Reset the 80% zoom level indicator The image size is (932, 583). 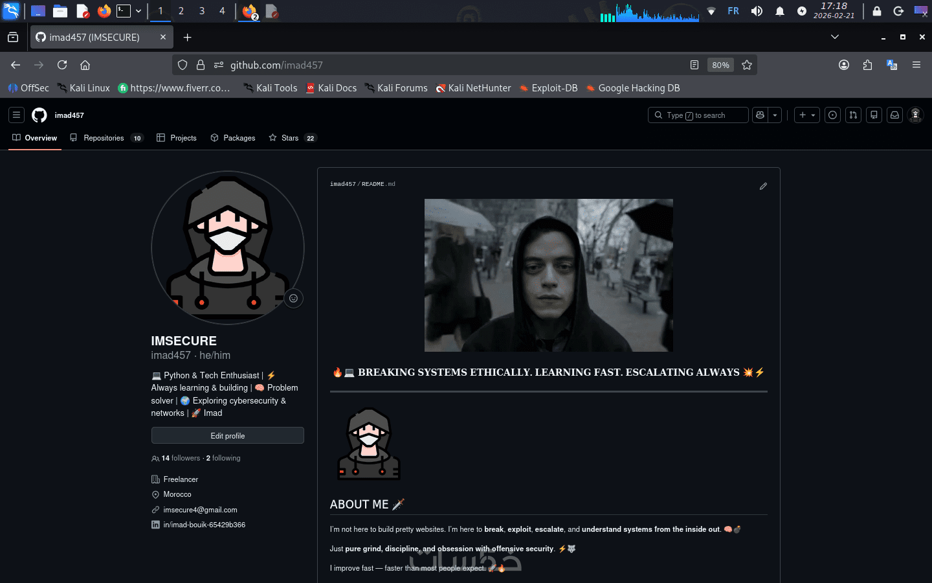tap(720, 65)
